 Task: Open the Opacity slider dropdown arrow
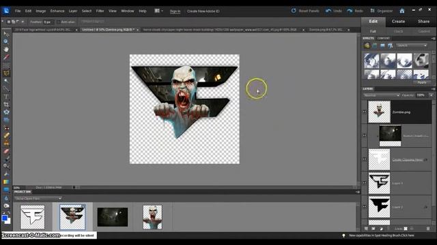tap(431, 95)
